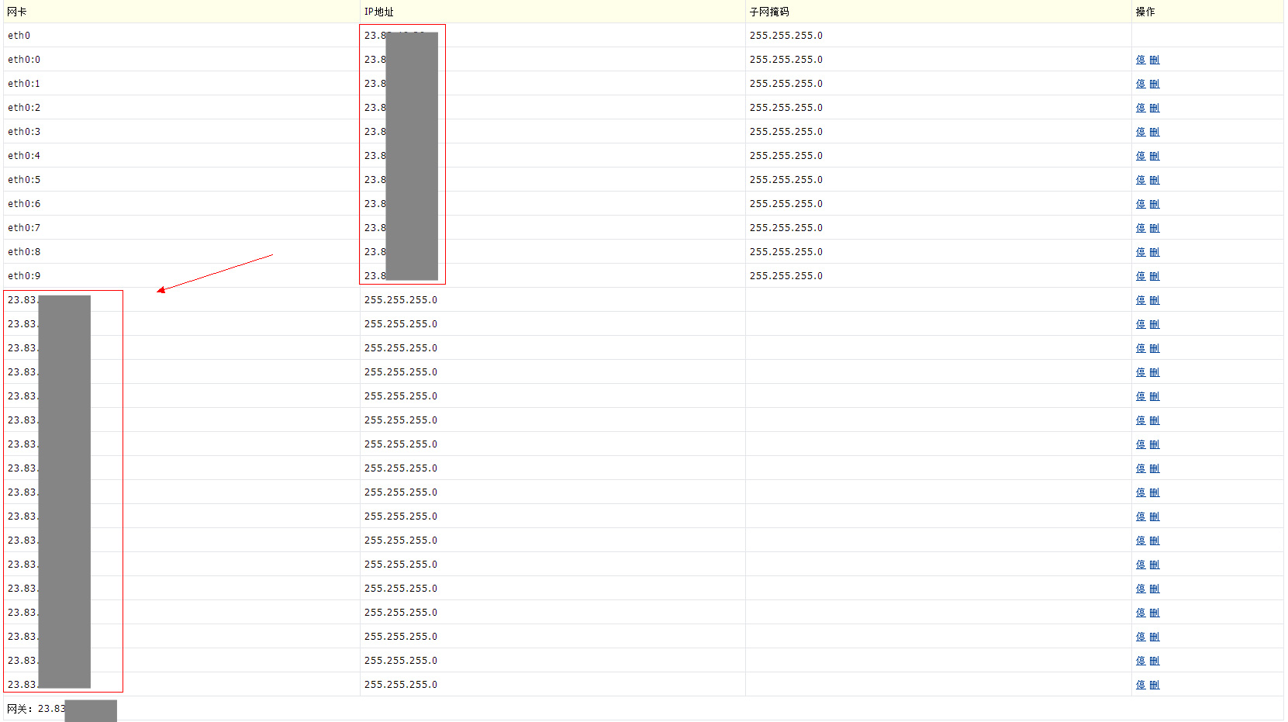The width and height of the screenshot is (1288, 722).
Task: Click the 修 link in the last table row
Action: pyautogui.click(x=1140, y=685)
